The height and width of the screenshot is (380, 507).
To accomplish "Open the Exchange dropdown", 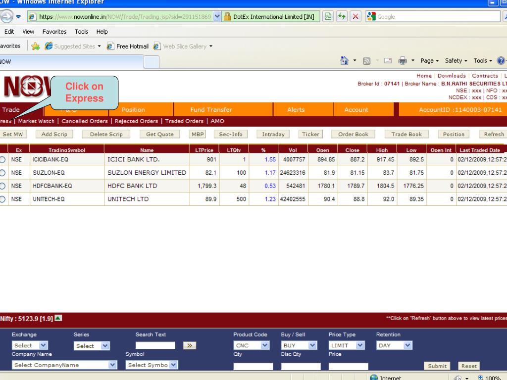I will tap(30, 345).
